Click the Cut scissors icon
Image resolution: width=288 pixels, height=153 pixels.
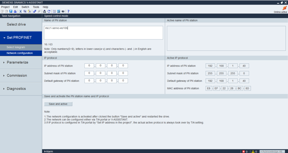[x=21, y=11]
